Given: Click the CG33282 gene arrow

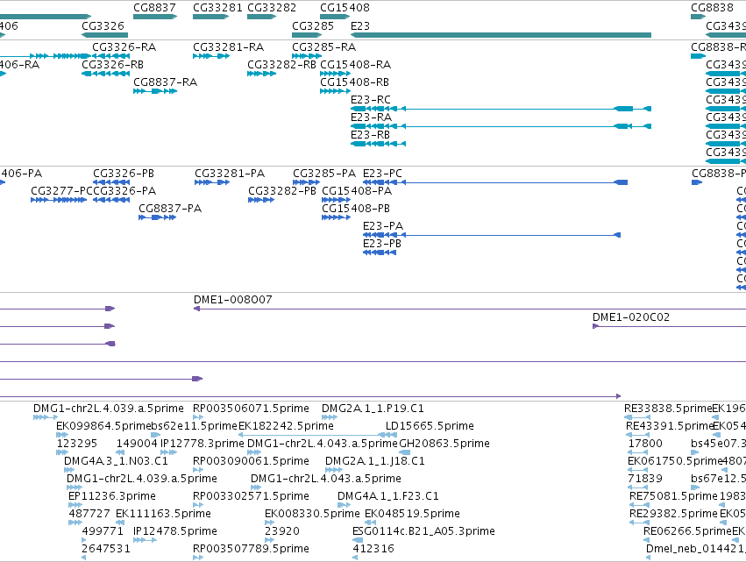Looking at the screenshot, I should click(x=262, y=17).
